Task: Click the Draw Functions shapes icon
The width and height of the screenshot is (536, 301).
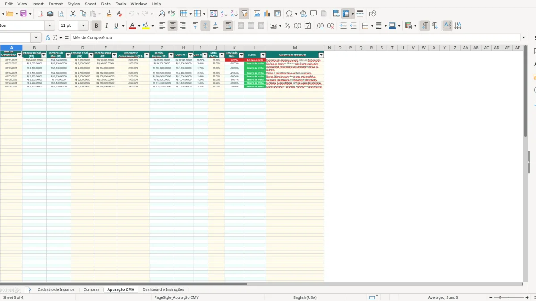Action: tap(373, 14)
